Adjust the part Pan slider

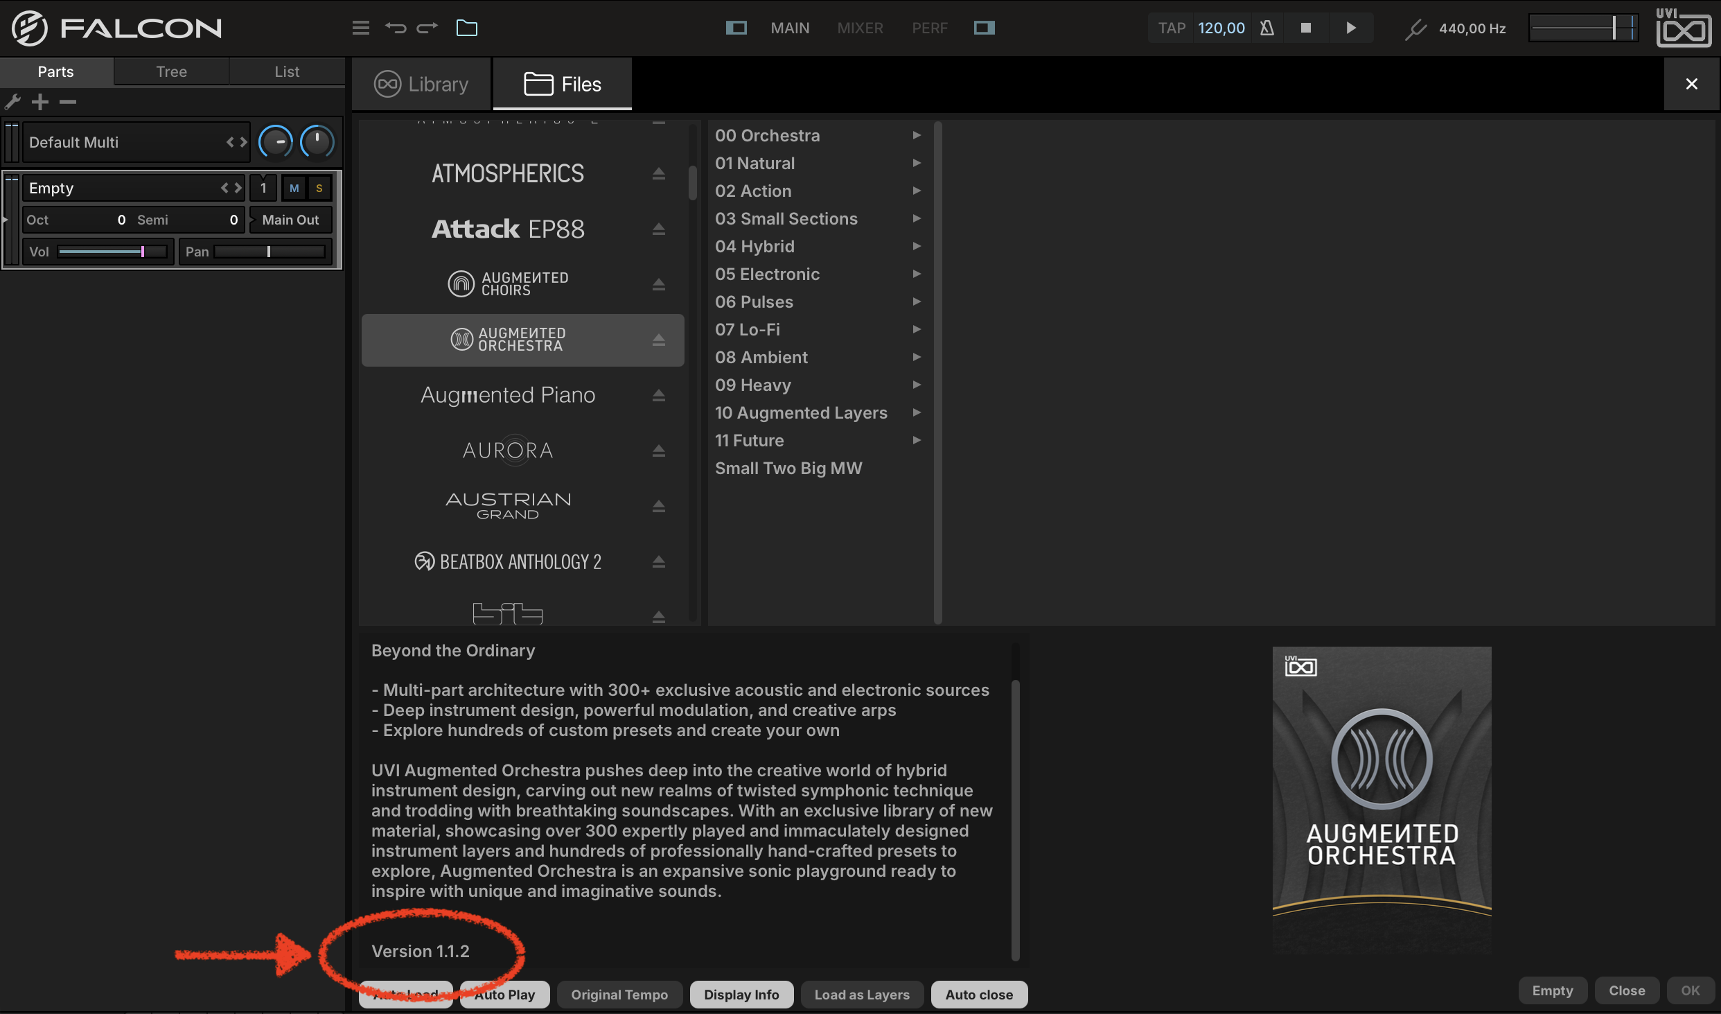tap(270, 252)
